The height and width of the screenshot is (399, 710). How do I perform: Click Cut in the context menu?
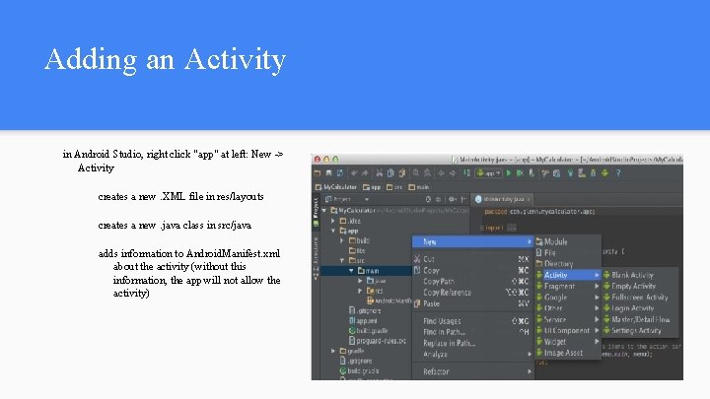(472, 259)
